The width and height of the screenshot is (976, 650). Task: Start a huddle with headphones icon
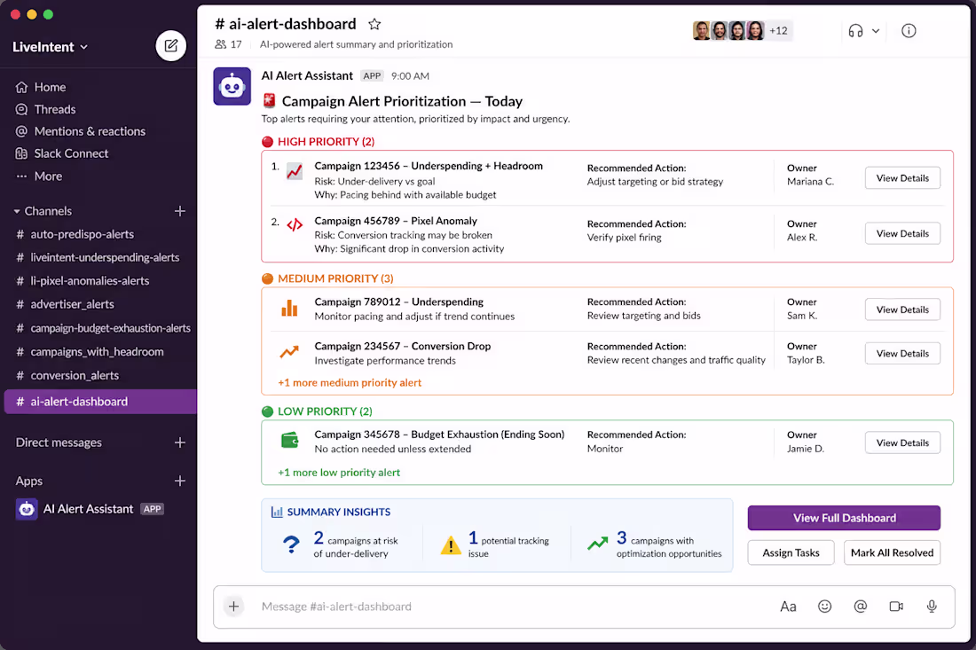[855, 30]
